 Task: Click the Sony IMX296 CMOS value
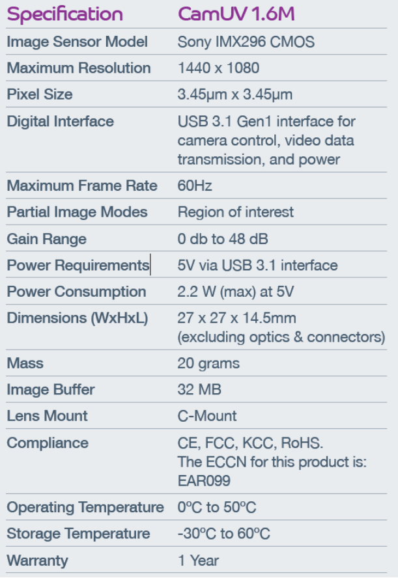(246, 42)
